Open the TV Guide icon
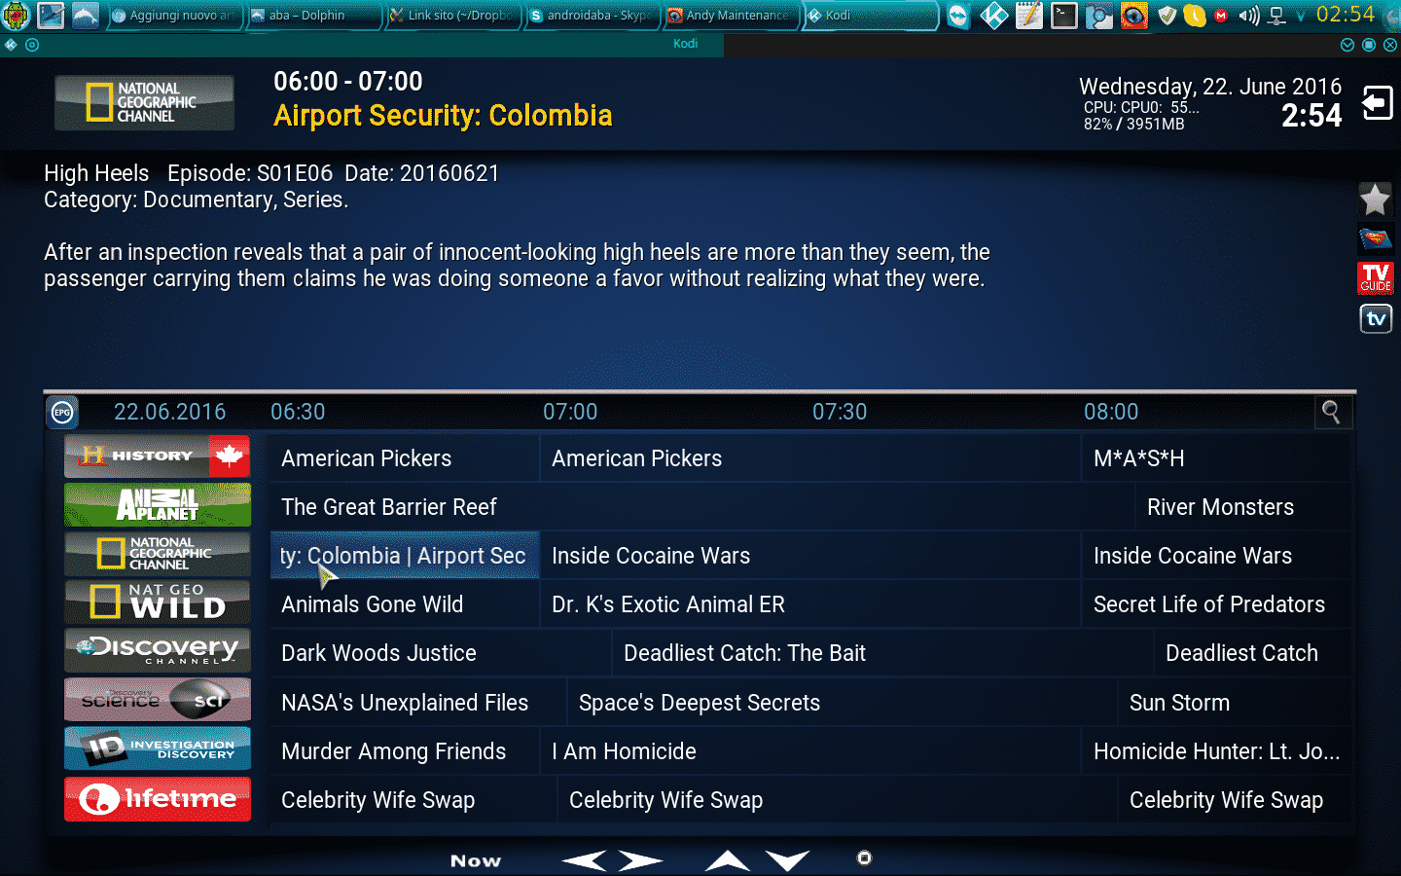The width and height of the screenshot is (1401, 876). [x=1376, y=277]
